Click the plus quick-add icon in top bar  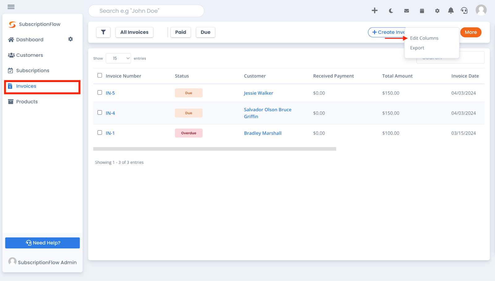click(x=375, y=11)
